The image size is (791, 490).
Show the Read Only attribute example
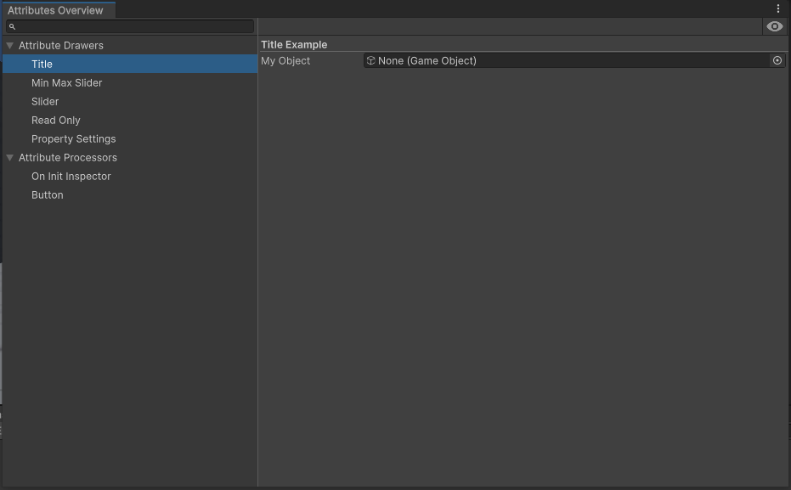(x=55, y=121)
